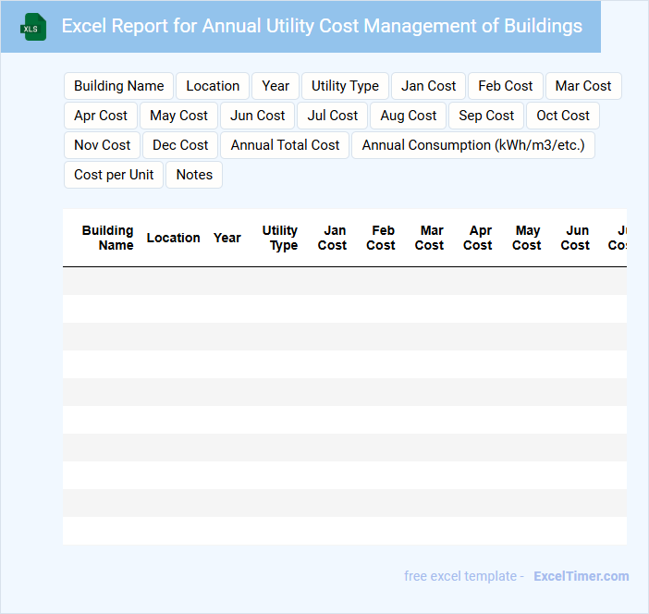Click the Feb Cost column header
This screenshot has height=614, width=649.
[381, 238]
